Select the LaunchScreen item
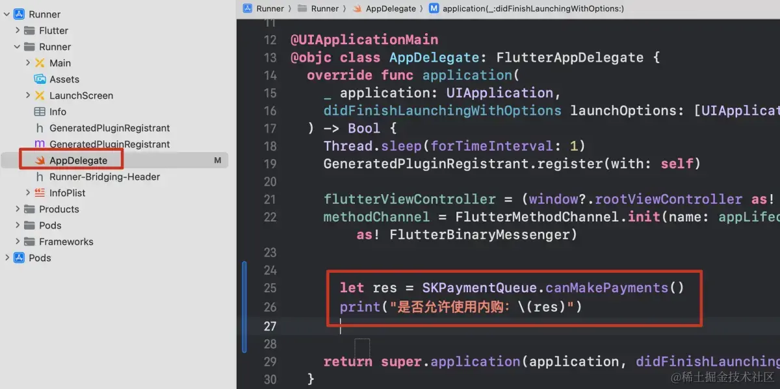 click(81, 95)
